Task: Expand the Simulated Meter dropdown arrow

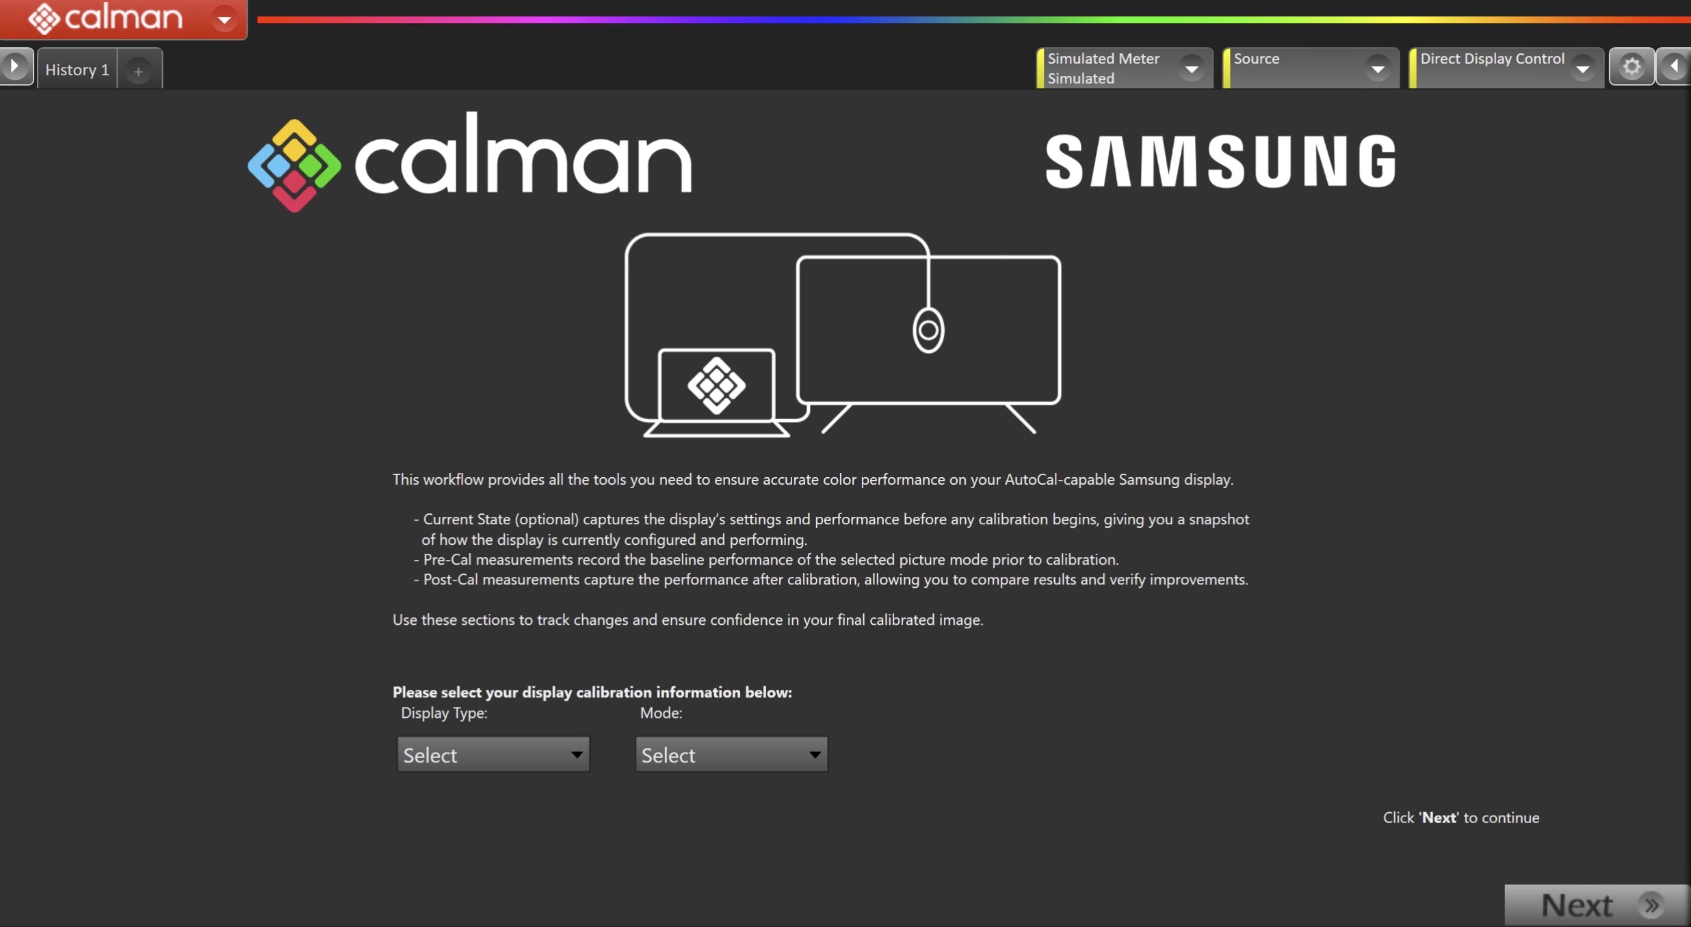Action: (x=1192, y=68)
